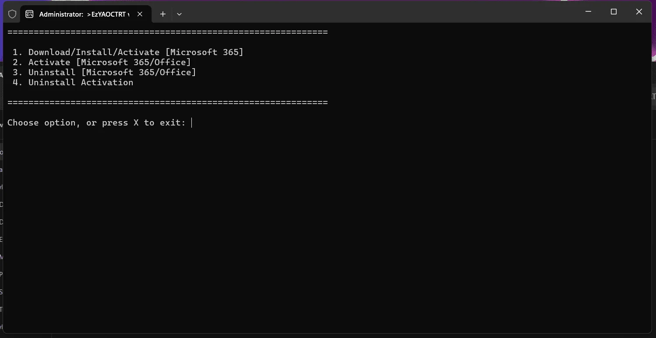Image resolution: width=656 pixels, height=338 pixels.
Task: Expand the terminal profiles dropdown chevron
Action: [x=179, y=14]
